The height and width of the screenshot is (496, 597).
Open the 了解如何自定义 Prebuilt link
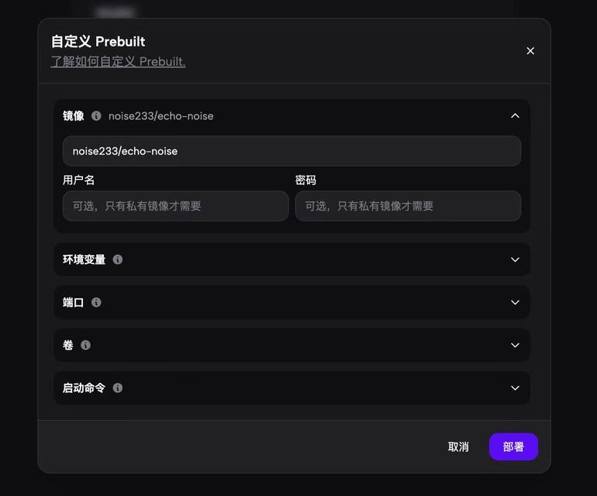tap(118, 61)
